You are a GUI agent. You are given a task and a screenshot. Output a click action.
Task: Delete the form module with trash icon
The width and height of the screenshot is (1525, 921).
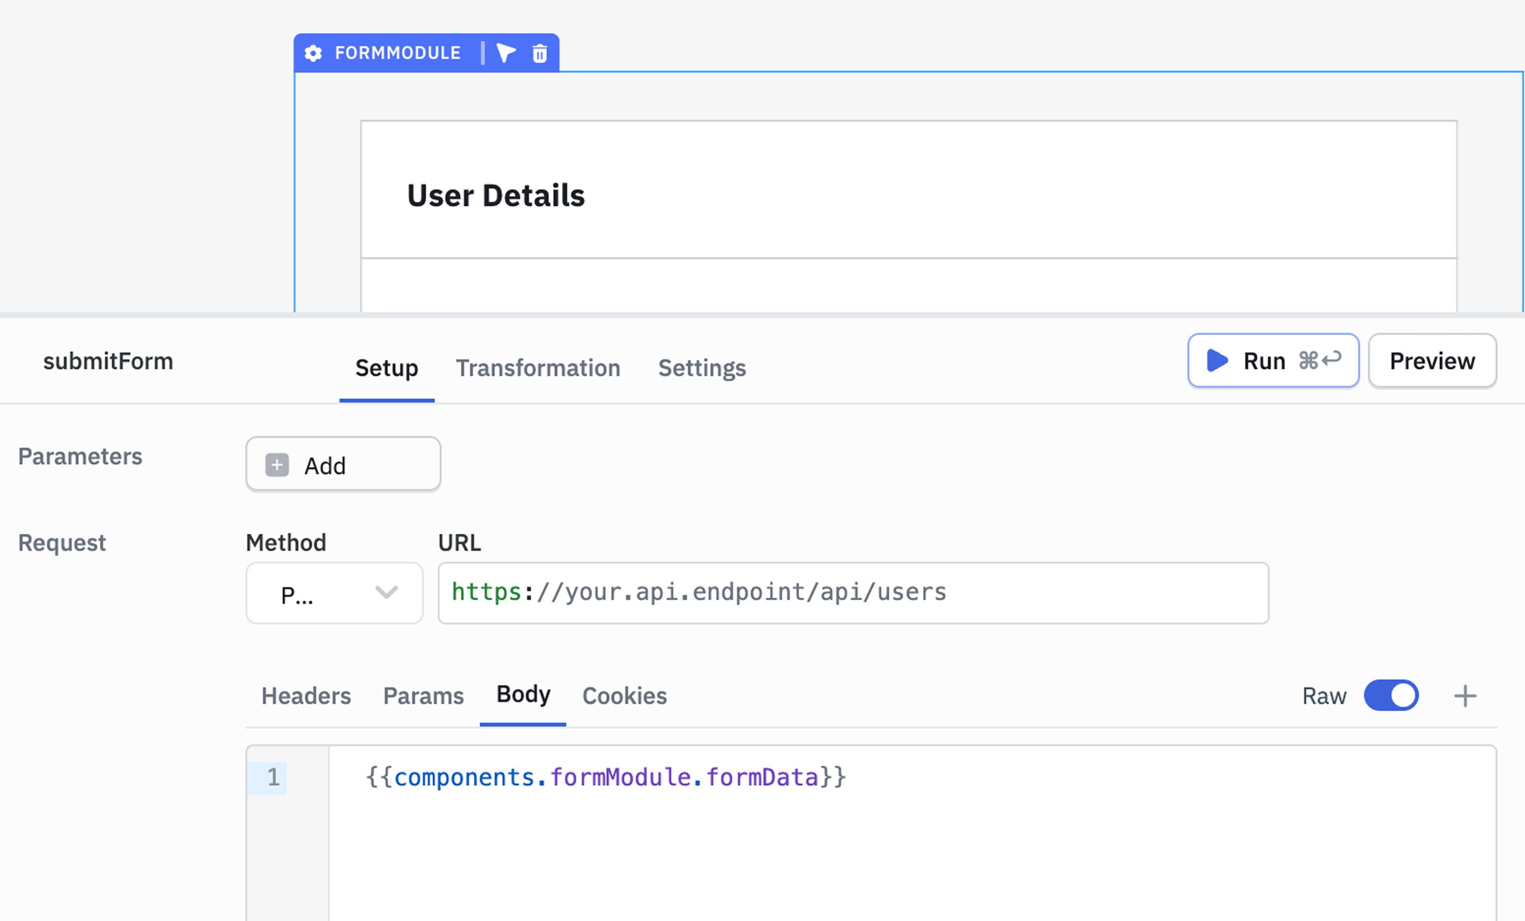[x=540, y=53]
